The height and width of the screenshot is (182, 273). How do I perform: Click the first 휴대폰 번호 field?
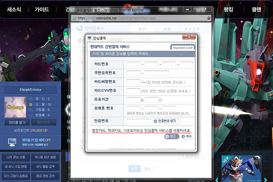click(x=133, y=109)
